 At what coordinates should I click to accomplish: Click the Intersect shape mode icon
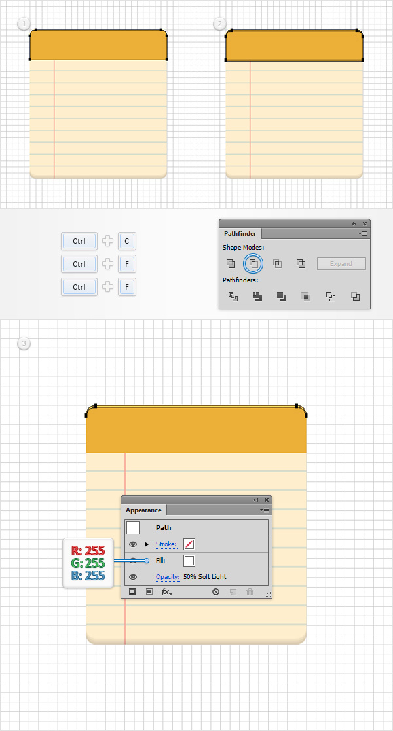point(277,263)
